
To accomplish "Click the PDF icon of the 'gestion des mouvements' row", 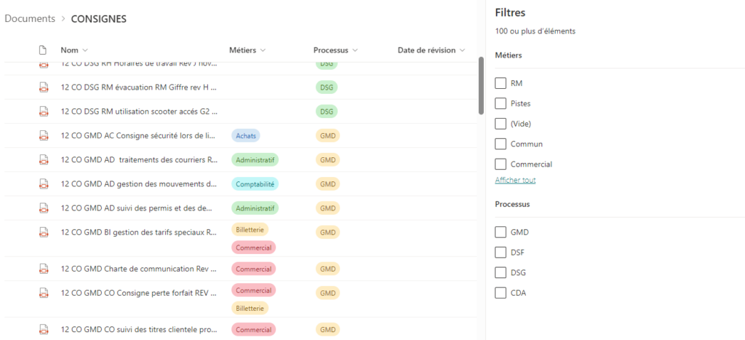I will pos(44,183).
